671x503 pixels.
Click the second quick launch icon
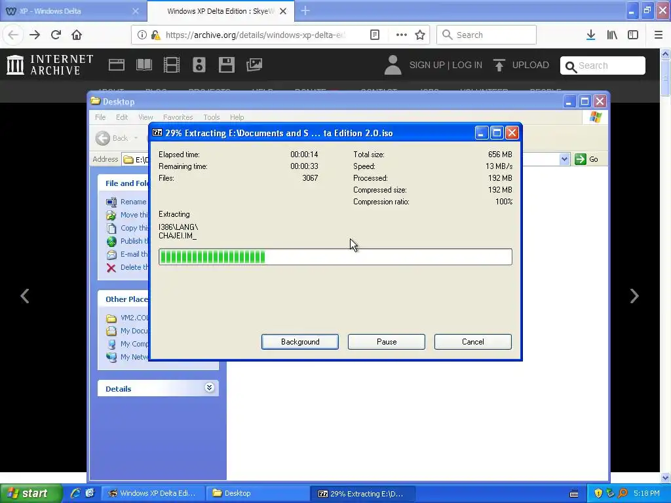click(x=90, y=493)
